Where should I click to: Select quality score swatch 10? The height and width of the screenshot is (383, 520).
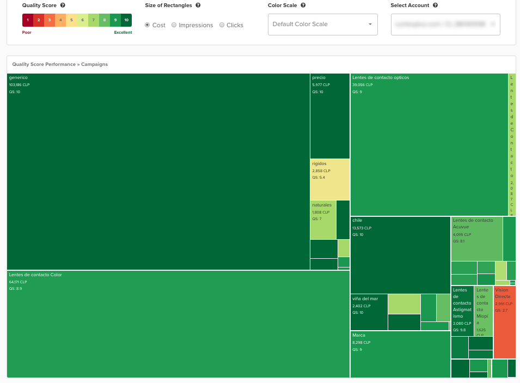[126, 20]
